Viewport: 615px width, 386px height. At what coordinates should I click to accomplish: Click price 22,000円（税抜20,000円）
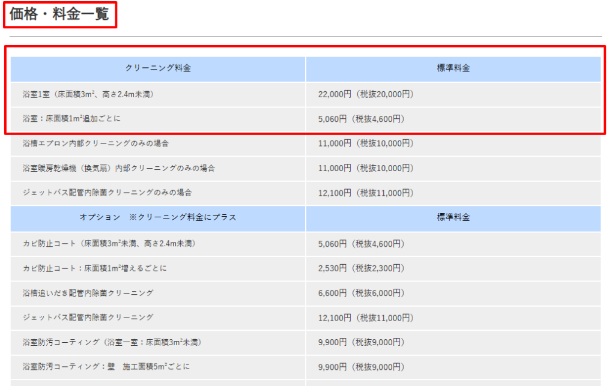pyautogui.click(x=366, y=94)
